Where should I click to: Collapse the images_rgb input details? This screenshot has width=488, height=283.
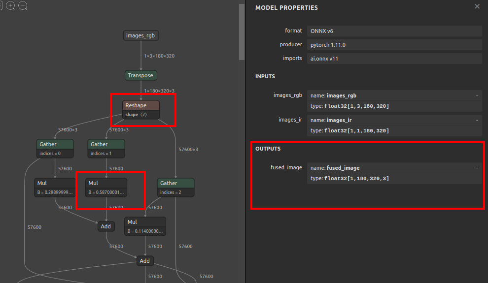point(477,95)
